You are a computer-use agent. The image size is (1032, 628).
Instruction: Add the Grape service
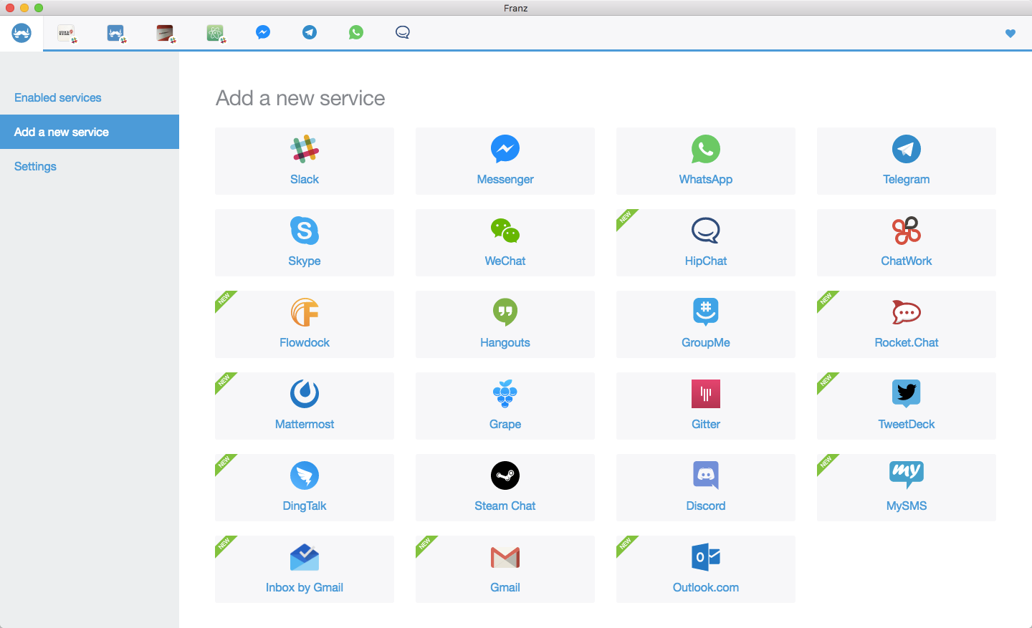click(505, 406)
